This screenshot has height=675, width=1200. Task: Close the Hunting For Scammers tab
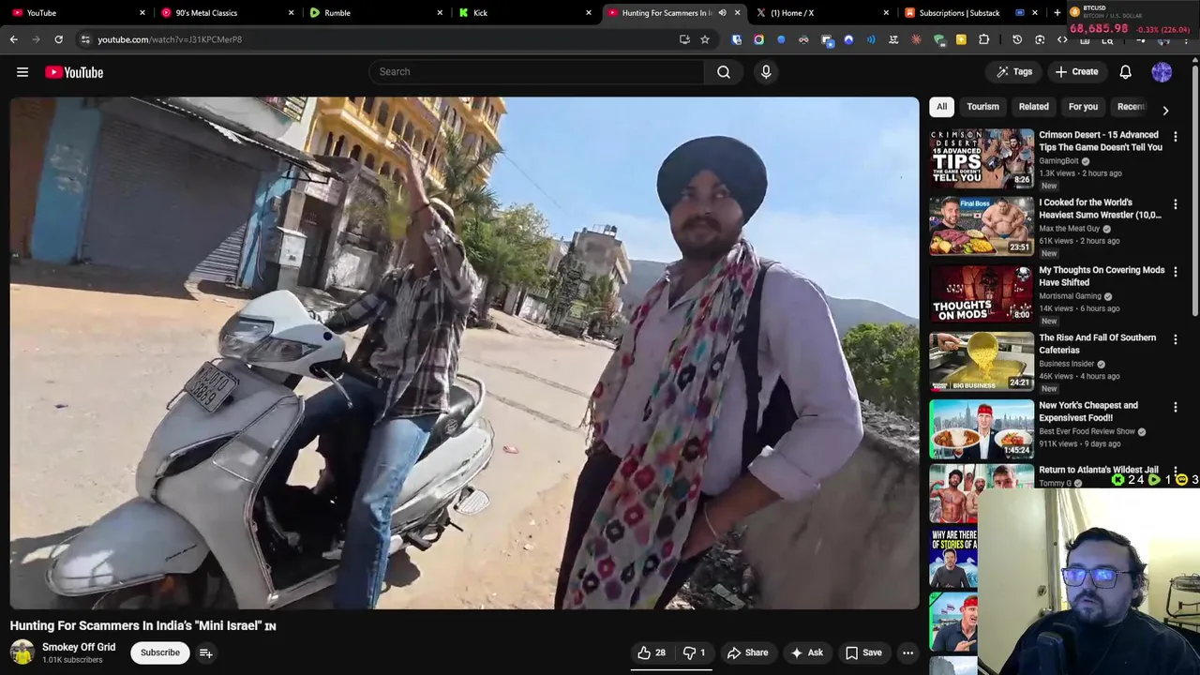(737, 13)
